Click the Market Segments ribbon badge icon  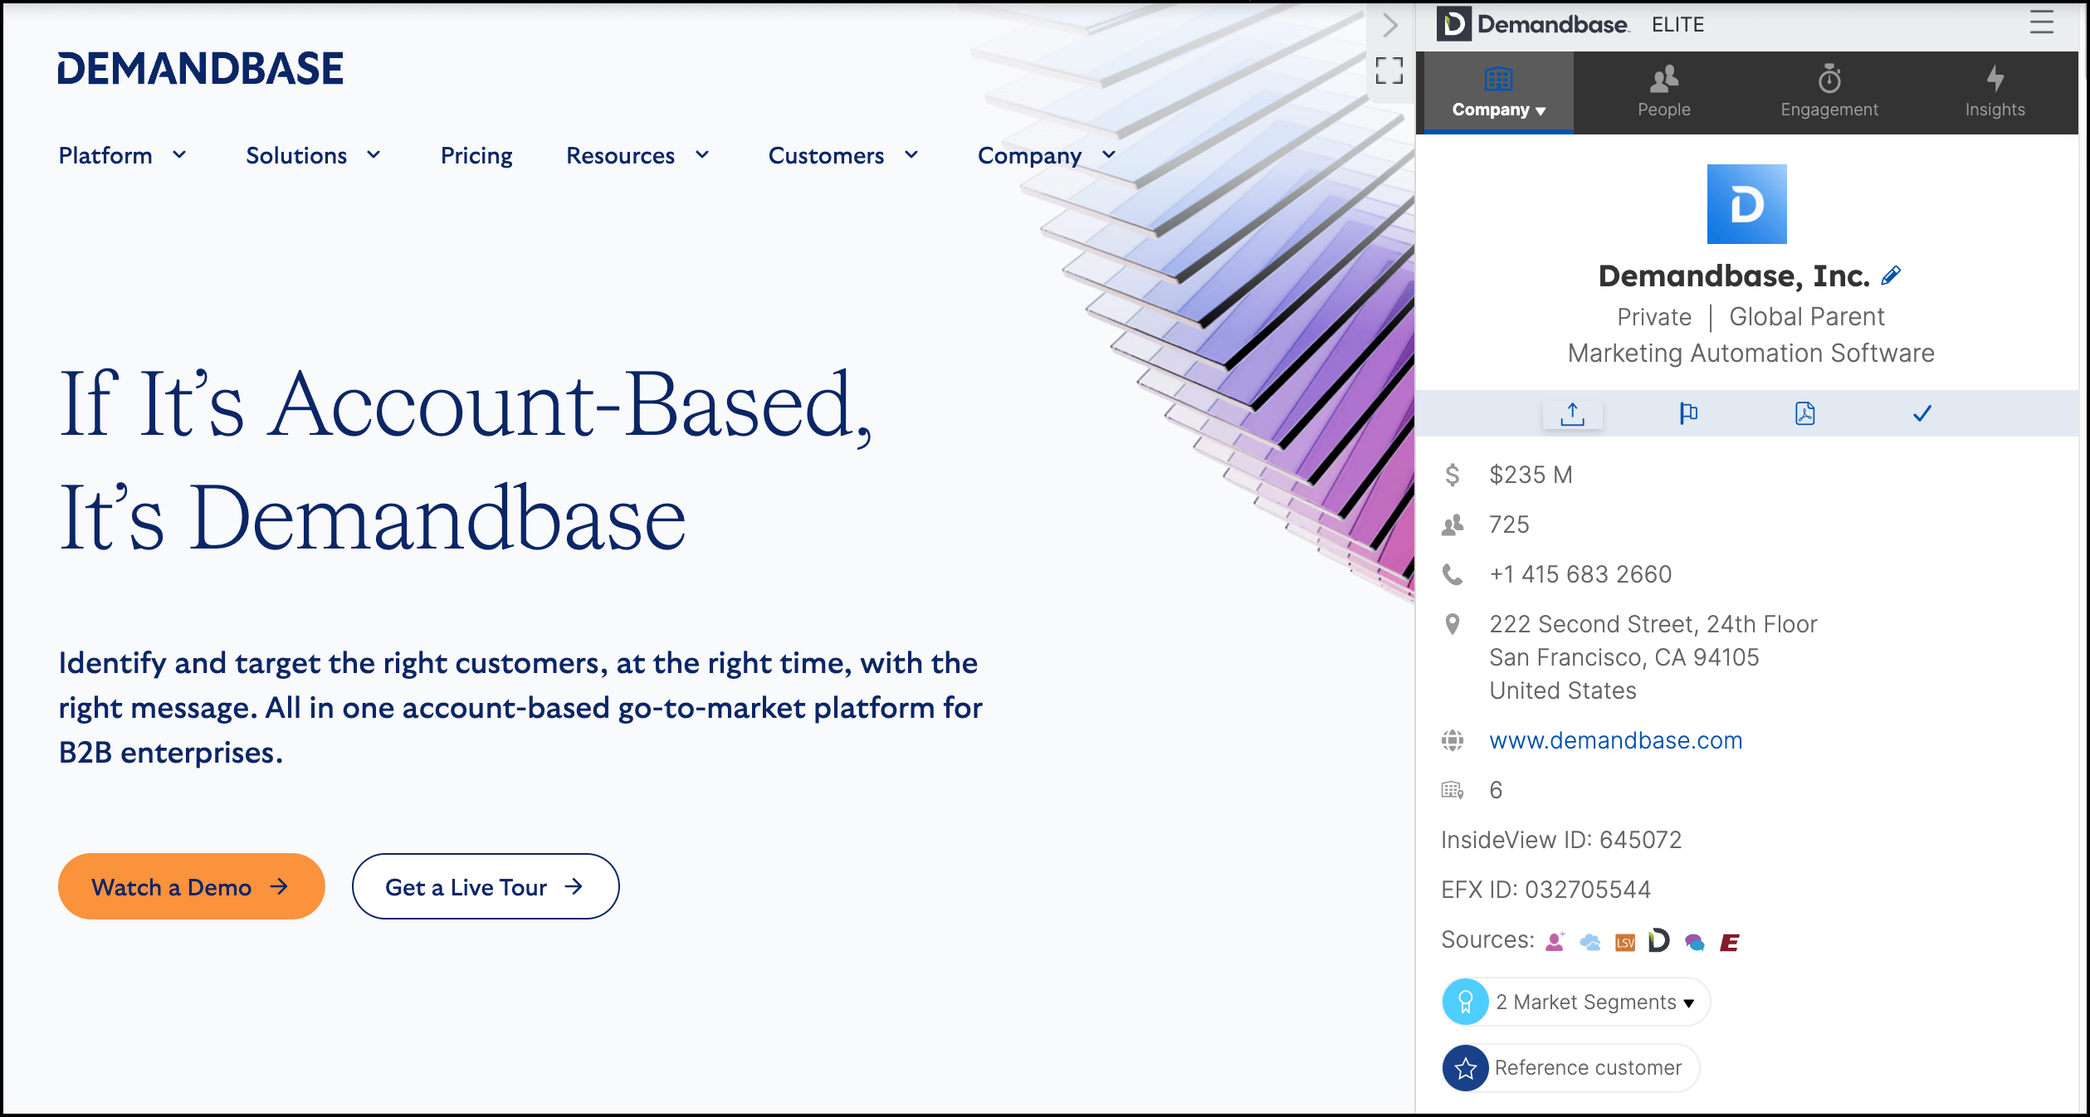pyautogui.click(x=1466, y=1002)
